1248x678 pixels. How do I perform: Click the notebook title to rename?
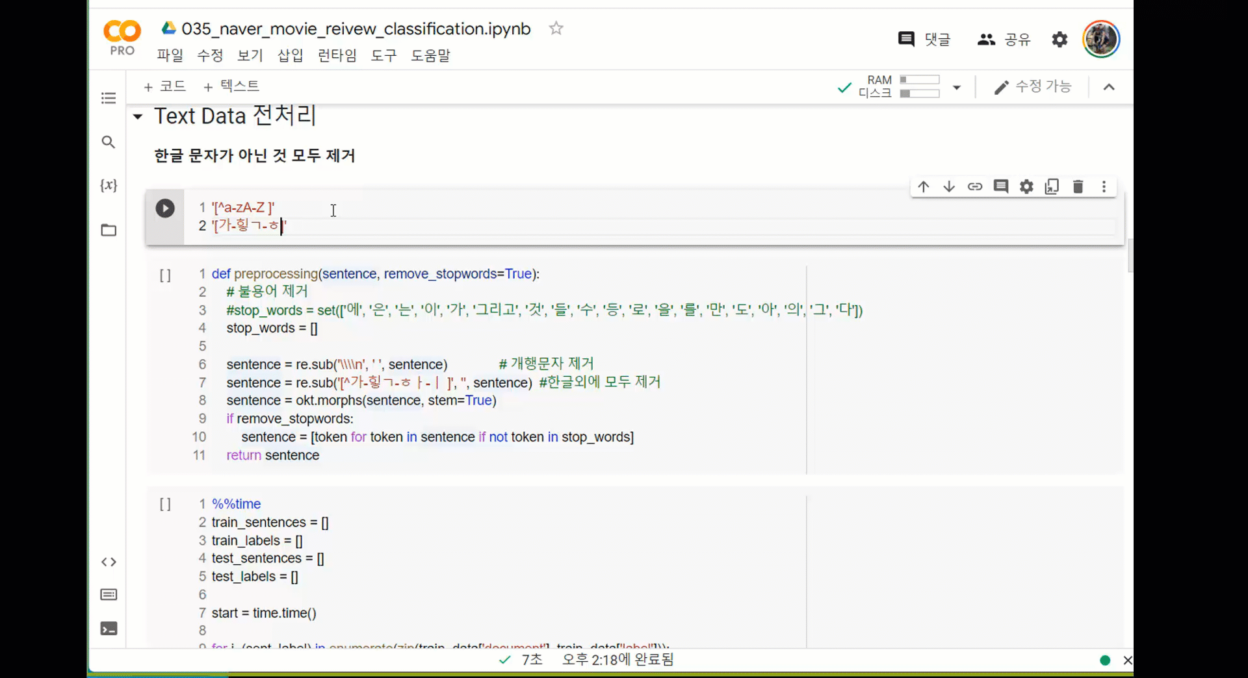(x=356, y=29)
